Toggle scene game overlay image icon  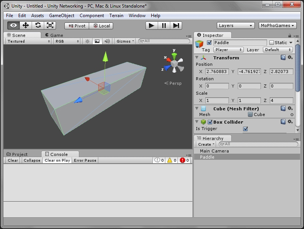[97, 41]
